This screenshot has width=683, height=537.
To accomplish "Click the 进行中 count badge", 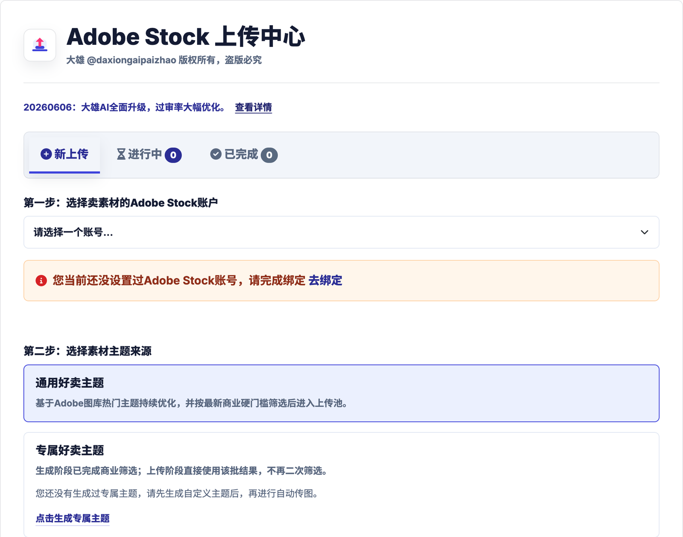I will pos(173,155).
